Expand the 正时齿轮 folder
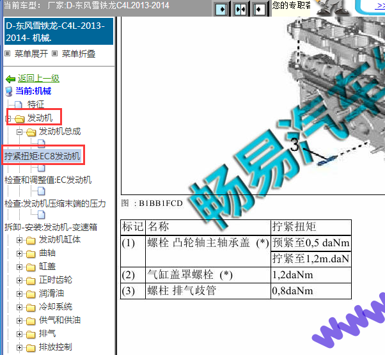385x355 pixels. click(20, 280)
